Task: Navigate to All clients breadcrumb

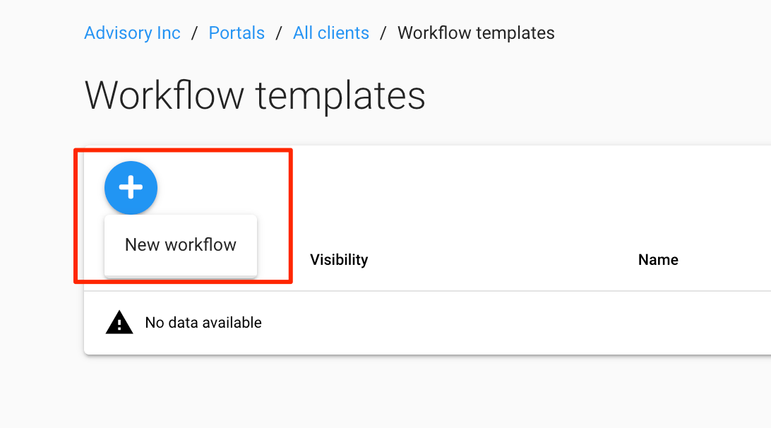Action: [x=331, y=33]
